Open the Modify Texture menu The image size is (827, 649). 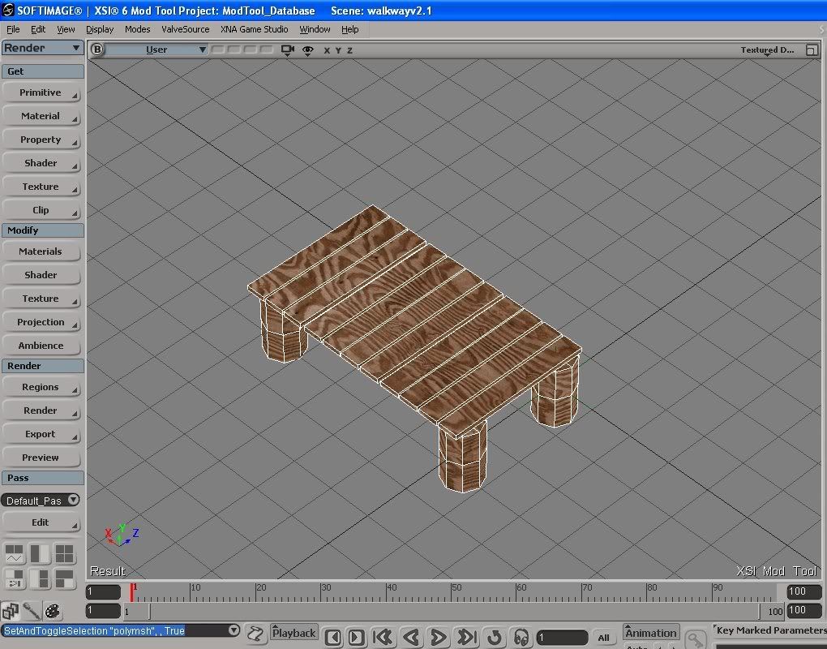coord(41,299)
